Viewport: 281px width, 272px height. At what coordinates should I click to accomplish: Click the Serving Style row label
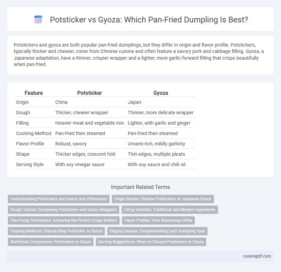click(30, 164)
